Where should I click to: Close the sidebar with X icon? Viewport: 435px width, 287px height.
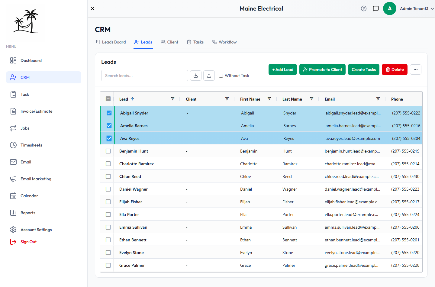[x=92, y=8]
